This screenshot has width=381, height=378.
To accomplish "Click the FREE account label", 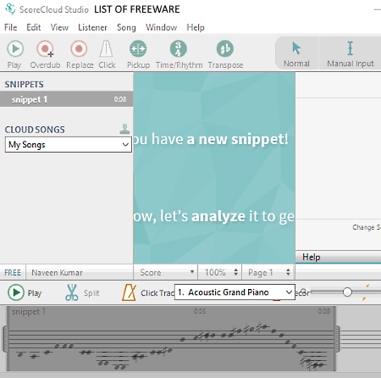I will (13, 273).
